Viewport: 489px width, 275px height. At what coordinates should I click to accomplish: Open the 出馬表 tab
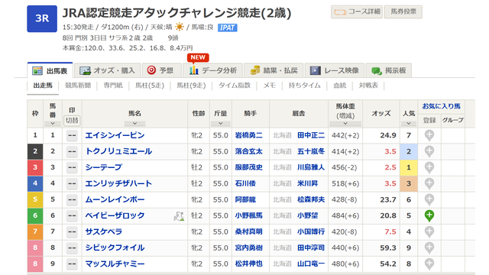click(x=50, y=70)
